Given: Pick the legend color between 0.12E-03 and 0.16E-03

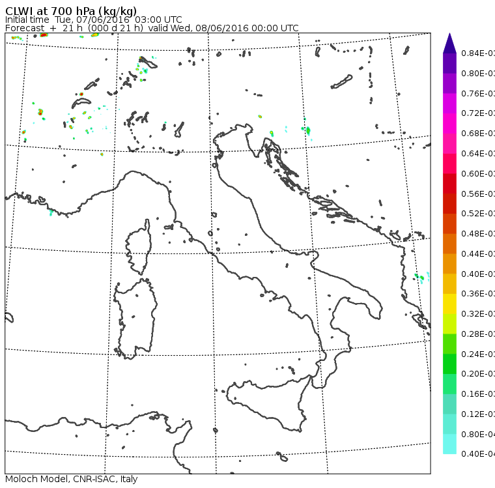Looking at the screenshot, I should click(449, 405).
